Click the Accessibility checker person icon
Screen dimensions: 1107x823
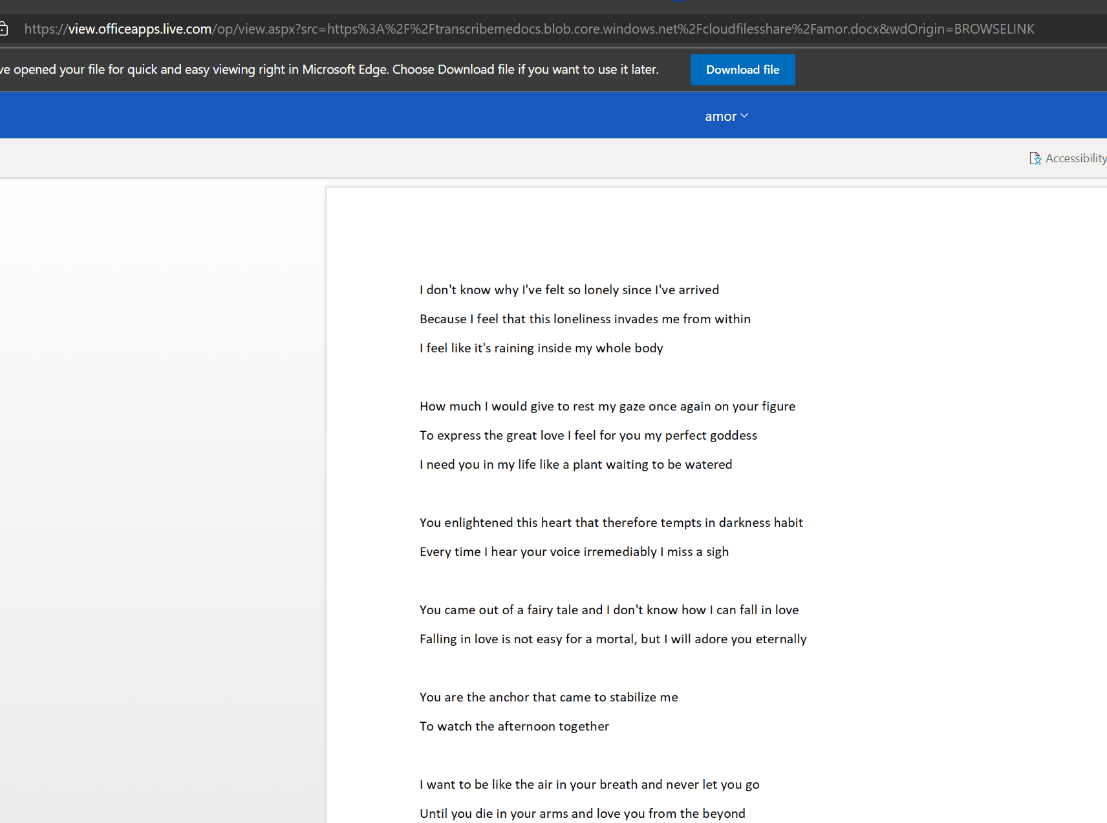(x=1035, y=158)
